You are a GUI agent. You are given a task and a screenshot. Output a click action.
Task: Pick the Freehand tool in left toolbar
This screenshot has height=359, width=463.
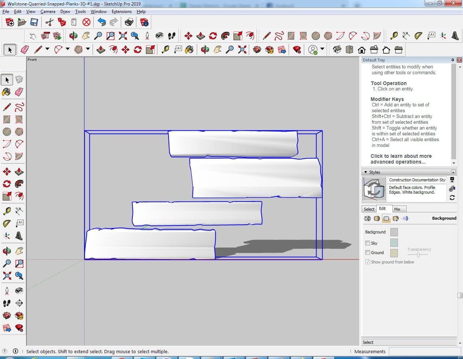pyautogui.click(x=19, y=107)
